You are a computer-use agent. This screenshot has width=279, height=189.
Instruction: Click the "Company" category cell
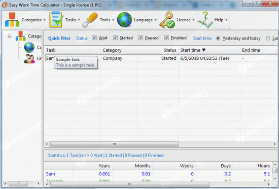click(x=113, y=58)
